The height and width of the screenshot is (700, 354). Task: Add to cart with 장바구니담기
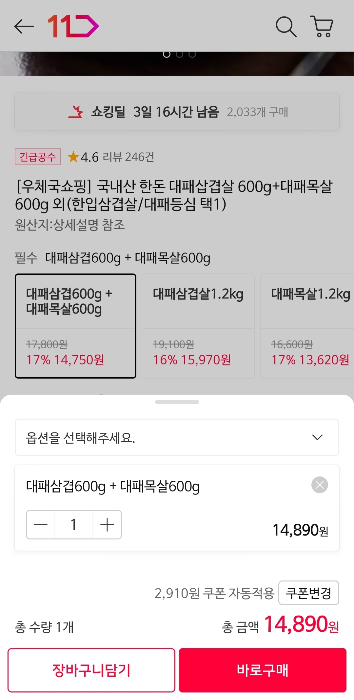91,670
